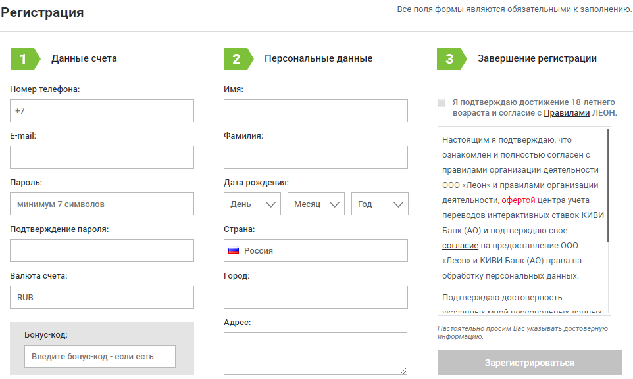Viewport: 633px width, 379px height.
Task: Open the Год birth year dropdown
Action: pyautogui.click(x=380, y=204)
